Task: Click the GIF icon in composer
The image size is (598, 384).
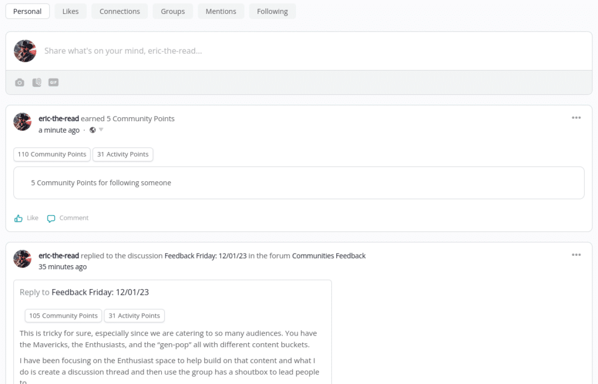Action: [x=53, y=83]
